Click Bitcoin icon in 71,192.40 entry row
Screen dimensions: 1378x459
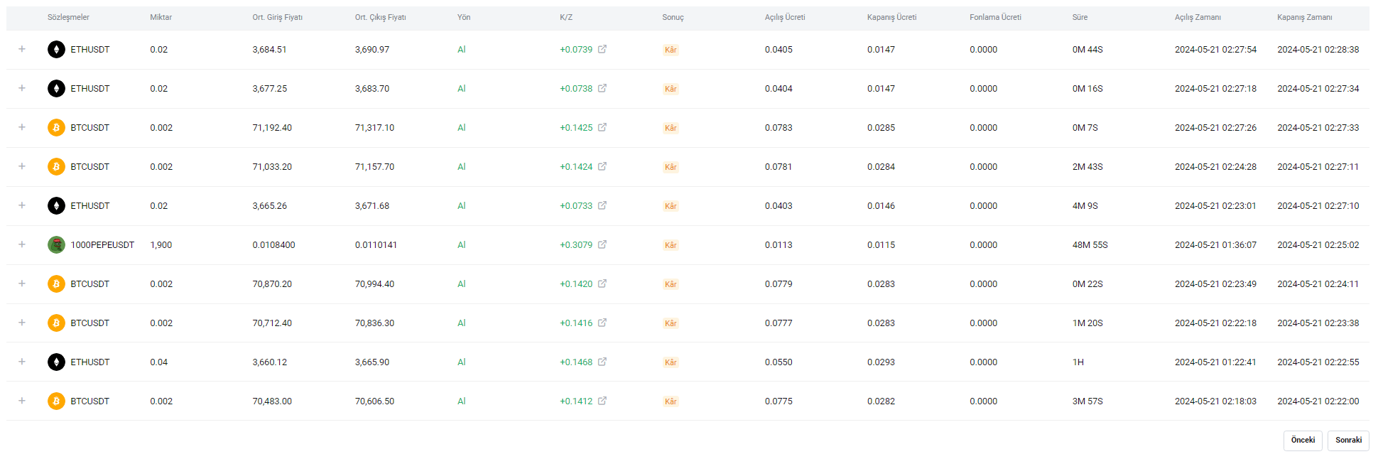tap(56, 127)
